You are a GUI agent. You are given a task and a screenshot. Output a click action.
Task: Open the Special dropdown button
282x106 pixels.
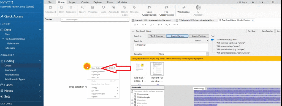[x=199, y=41]
